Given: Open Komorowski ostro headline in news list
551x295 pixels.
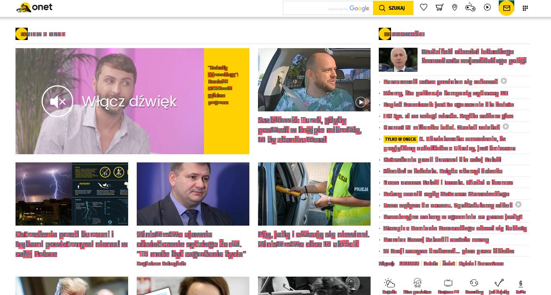Looking at the screenshot, I should [x=440, y=82].
